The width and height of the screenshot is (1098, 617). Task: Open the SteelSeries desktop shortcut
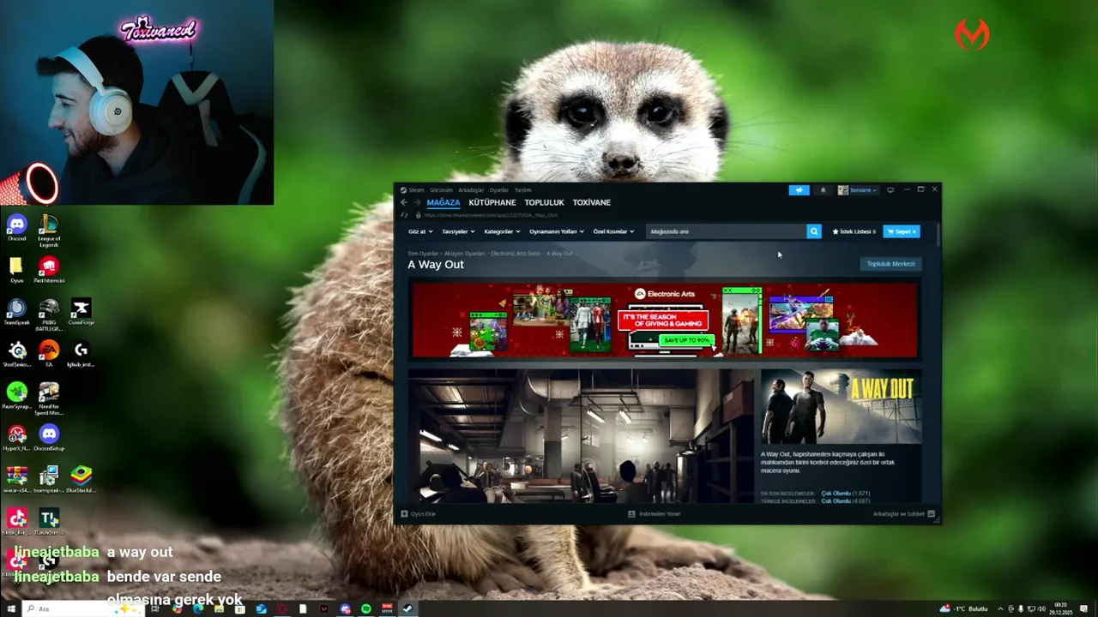17,354
